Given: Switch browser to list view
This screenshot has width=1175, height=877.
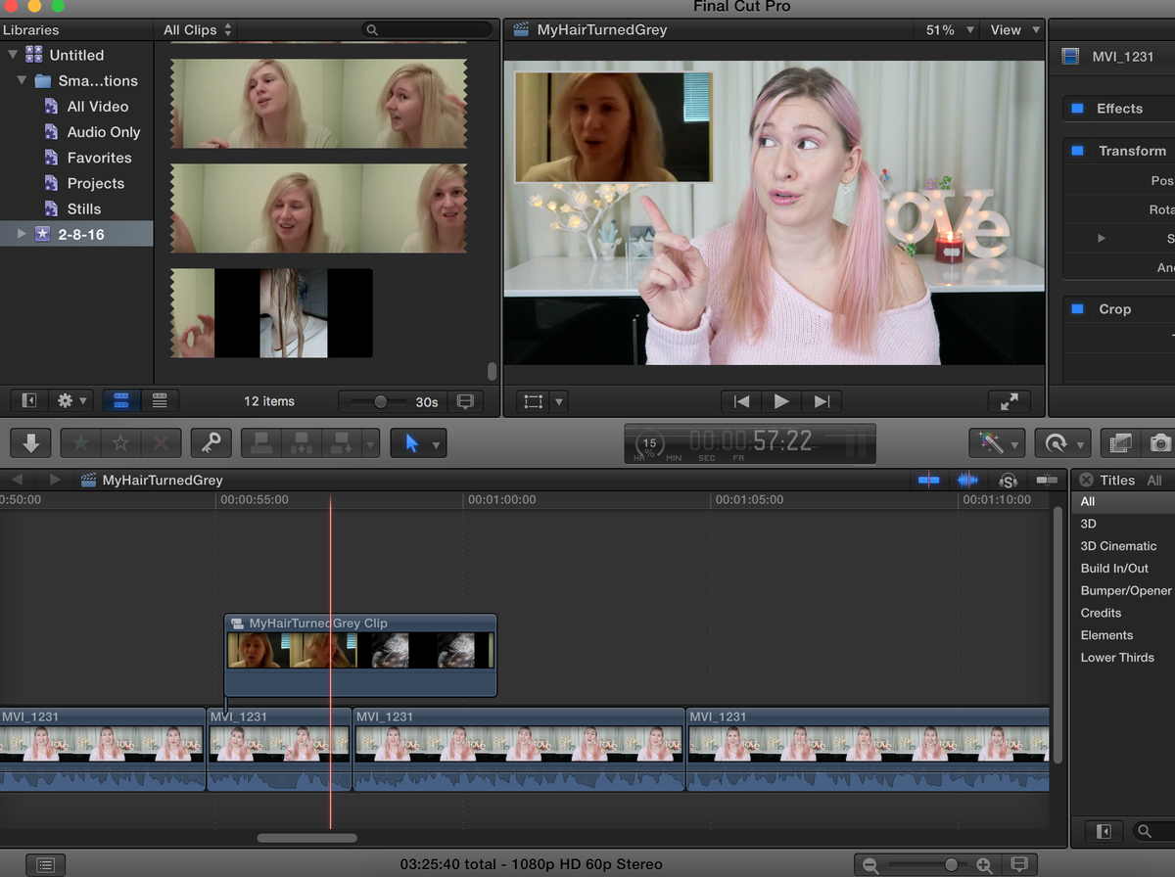Looking at the screenshot, I should (160, 400).
